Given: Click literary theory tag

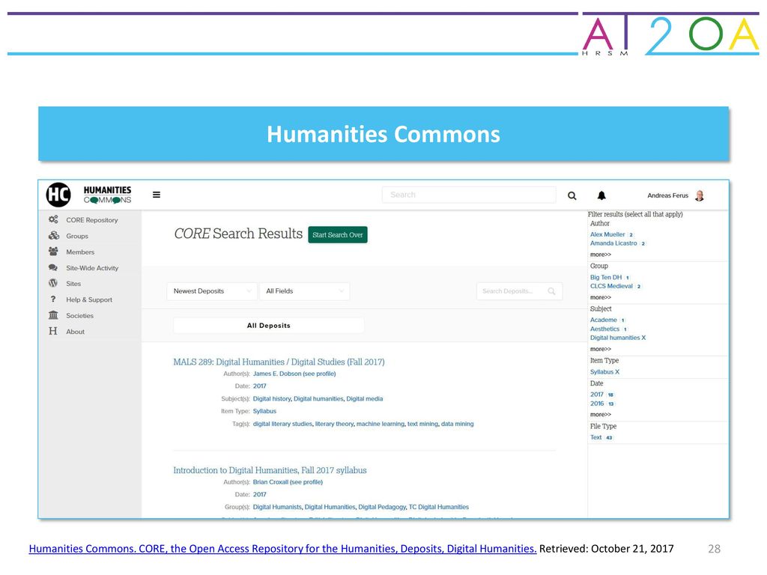Looking at the screenshot, I should tap(334, 424).
